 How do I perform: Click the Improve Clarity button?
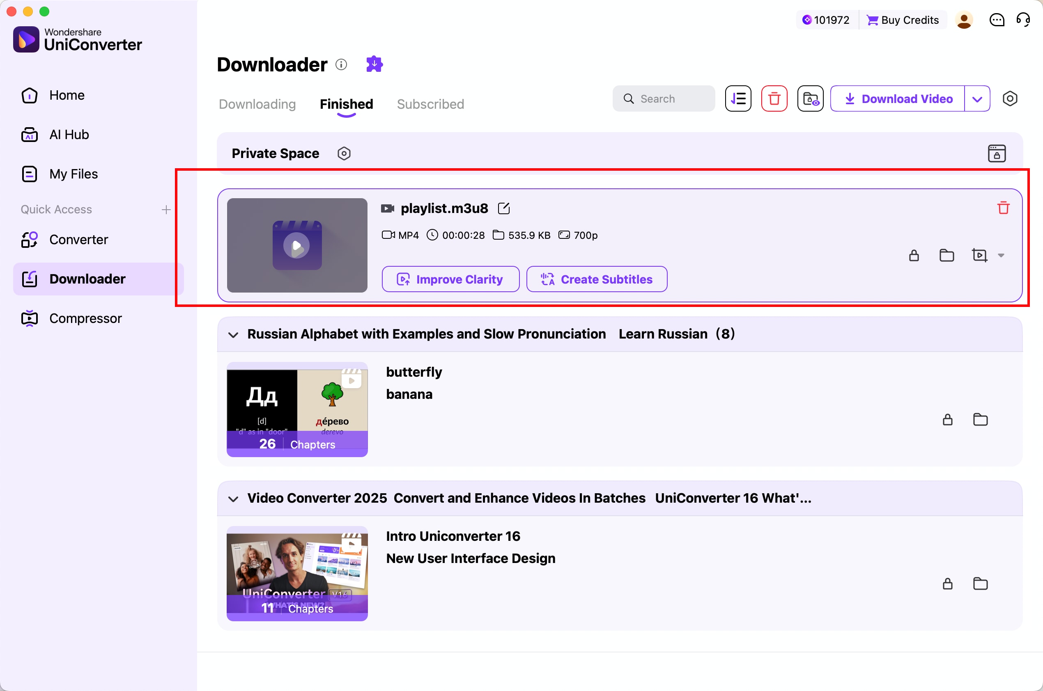[x=450, y=279]
